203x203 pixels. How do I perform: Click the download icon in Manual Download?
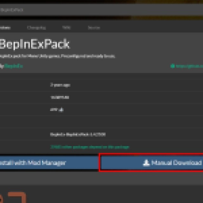(146, 163)
